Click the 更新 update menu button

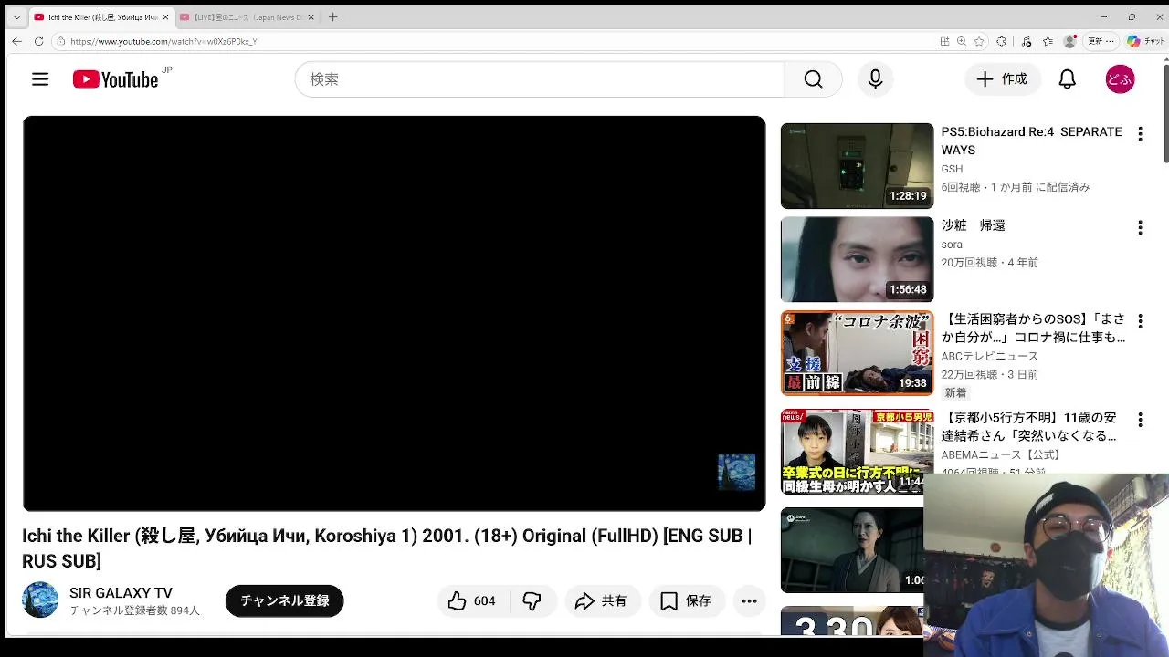tap(1101, 41)
